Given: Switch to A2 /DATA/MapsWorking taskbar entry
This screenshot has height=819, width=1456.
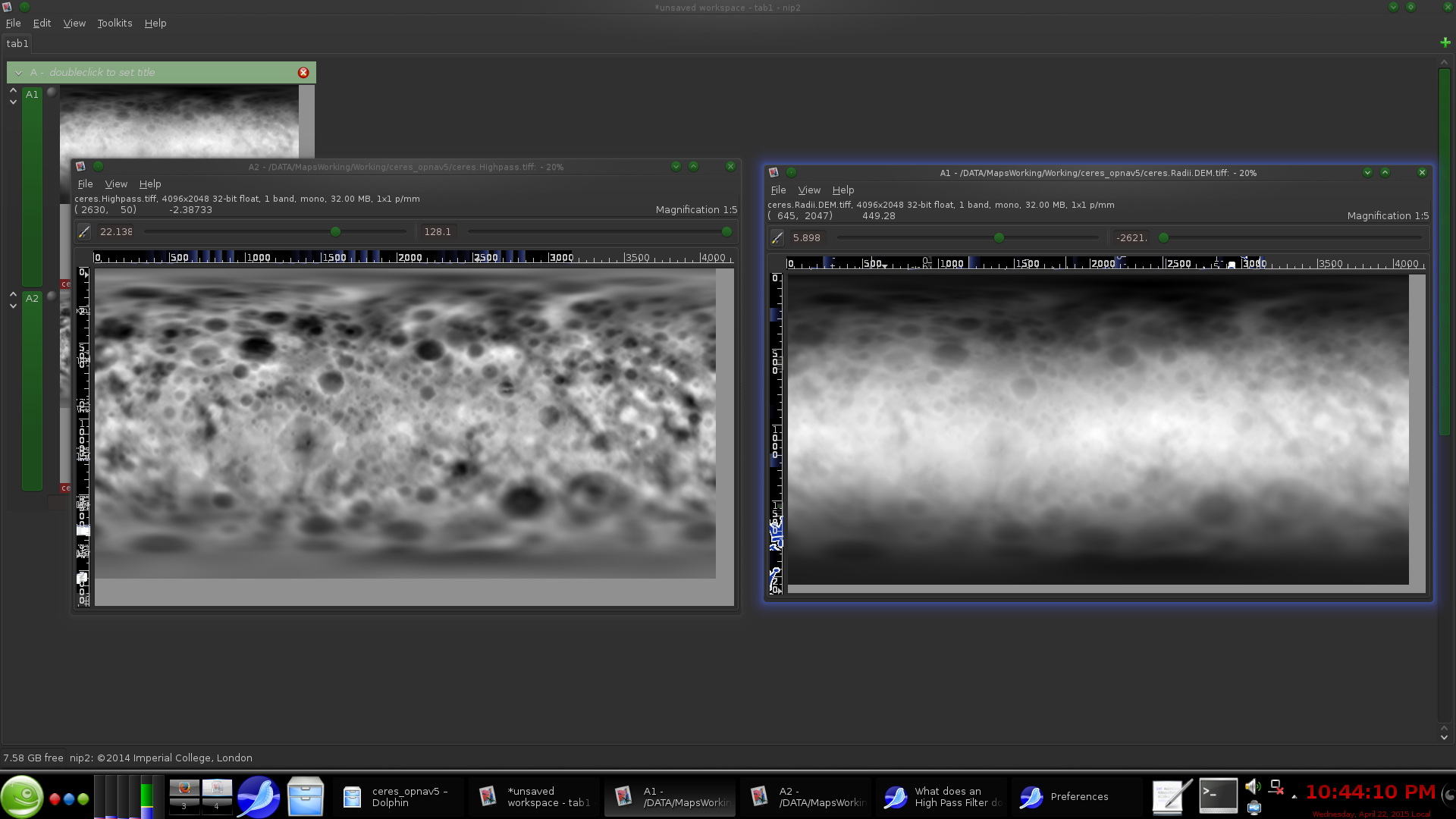Looking at the screenshot, I should 806,797.
